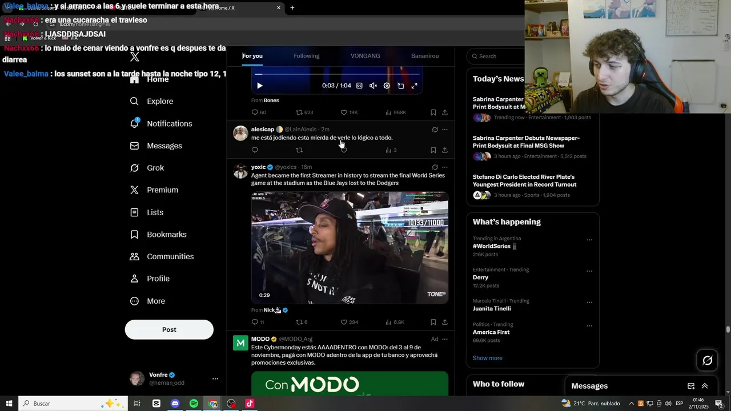Image resolution: width=731 pixels, height=411 pixels.
Task: Open more options for America First trend
Action: pyautogui.click(x=589, y=326)
